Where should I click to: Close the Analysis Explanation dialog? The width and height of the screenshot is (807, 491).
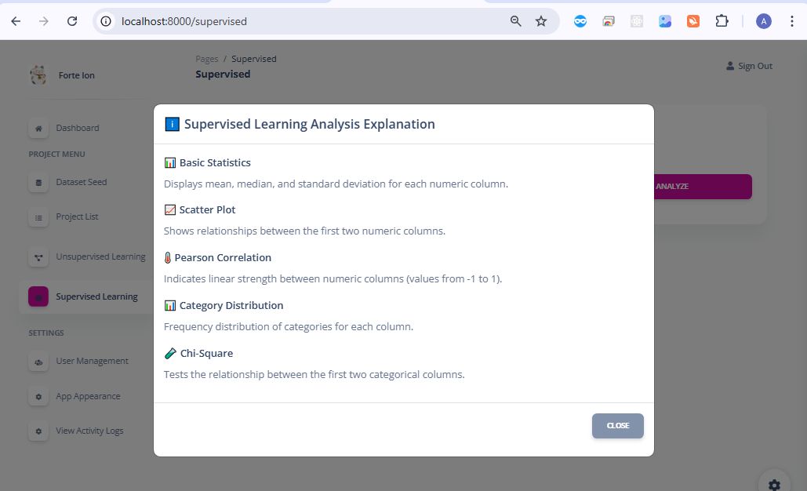point(617,425)
